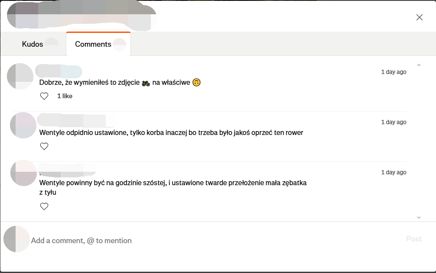
Task: Open the "1 like" list
Action: pos(65,96)
